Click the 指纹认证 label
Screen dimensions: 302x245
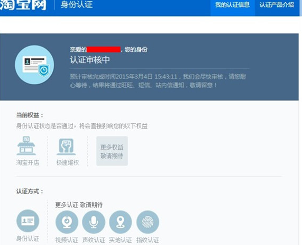(x=148, y=240)
